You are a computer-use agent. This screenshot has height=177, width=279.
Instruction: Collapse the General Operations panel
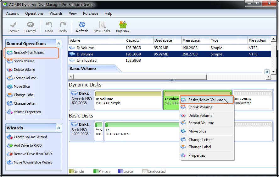click(59, 44)
